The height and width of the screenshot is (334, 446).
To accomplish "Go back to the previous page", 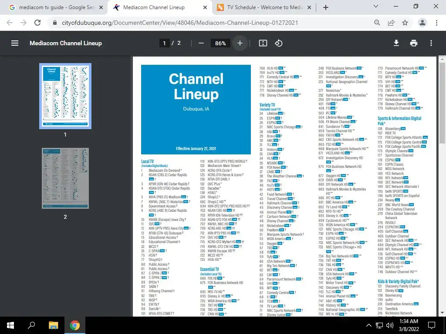I will [10, 23].
